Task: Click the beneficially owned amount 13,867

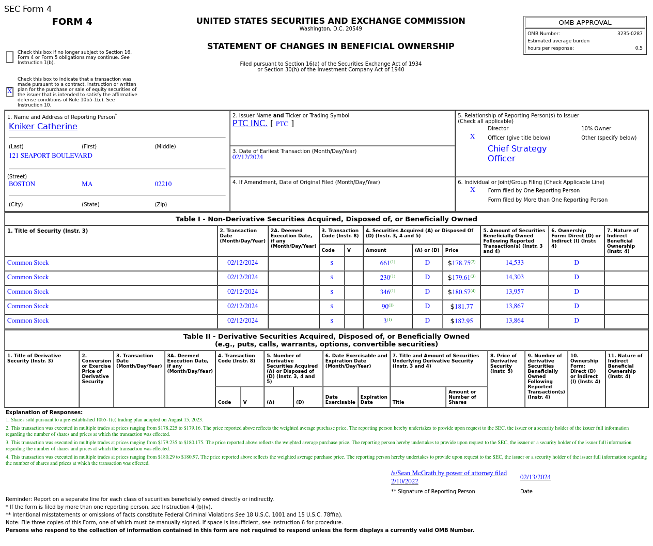Action: (x=515, y=306)
